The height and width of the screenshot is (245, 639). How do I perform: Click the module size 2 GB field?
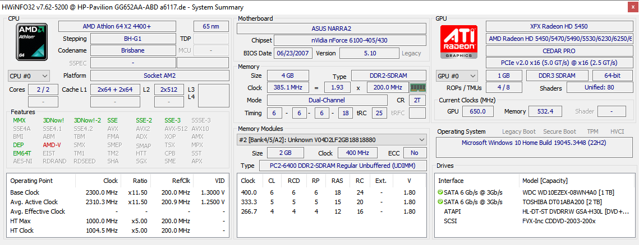pyautogui.click(x=285, y=153)
